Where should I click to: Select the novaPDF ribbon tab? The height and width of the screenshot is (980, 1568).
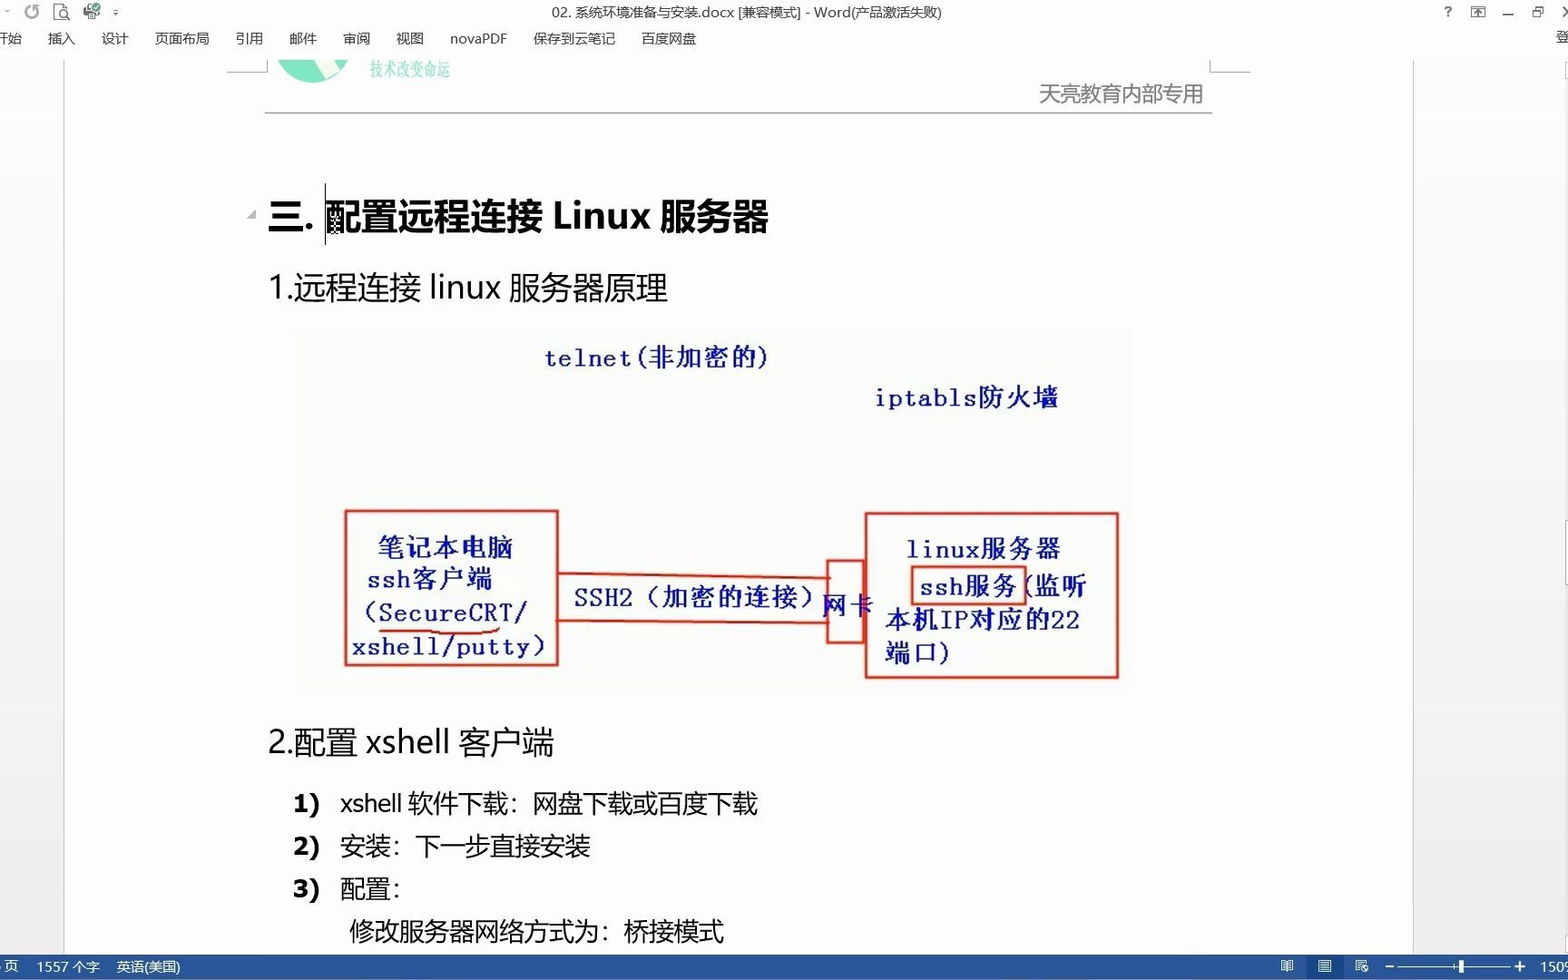(x=477, y=38)
